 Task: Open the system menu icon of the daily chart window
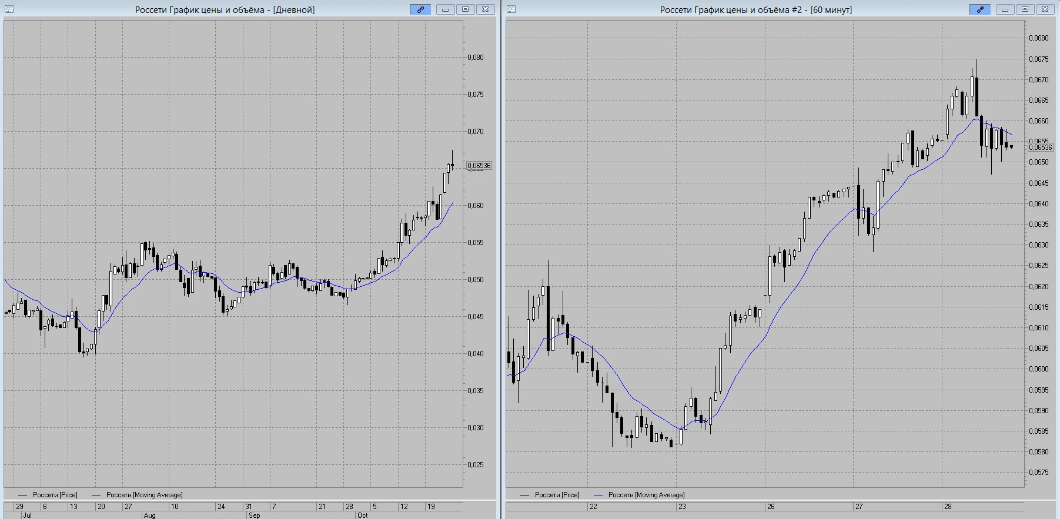pyautogui.click(x=9, y=9)
